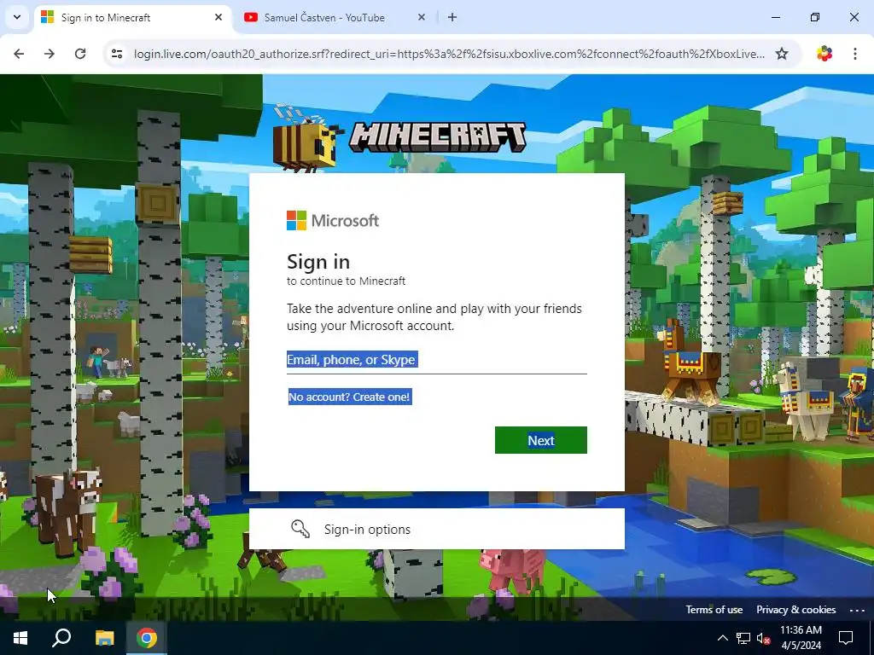Switch to the Sign in to Minecraft tab
Viewport: 874px width, 655px height.
tap(134, 17)
